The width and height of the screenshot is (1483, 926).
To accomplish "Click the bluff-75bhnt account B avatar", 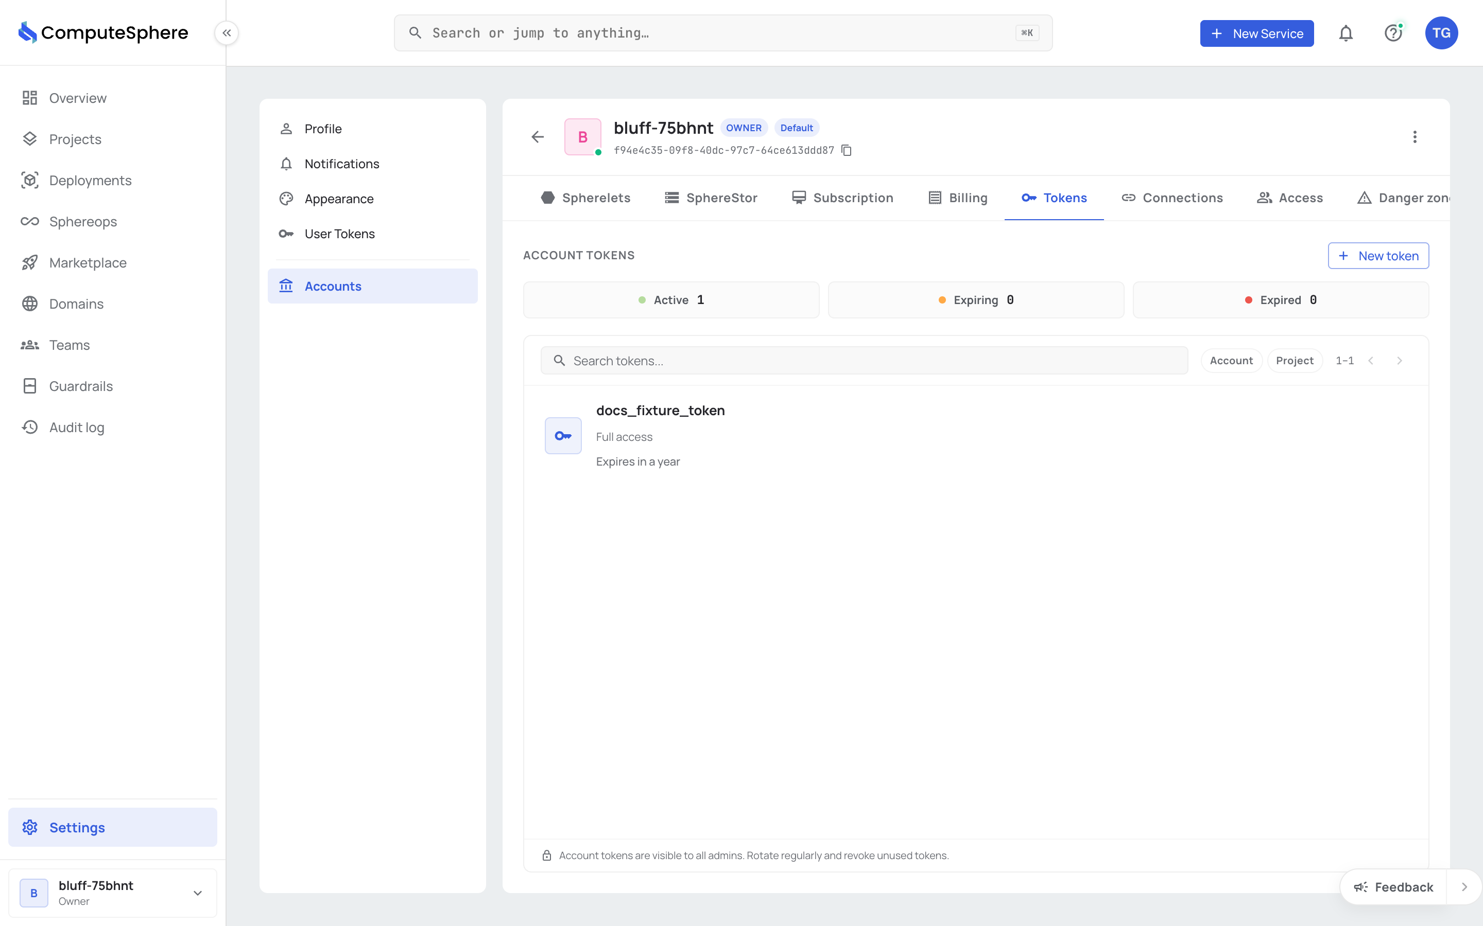I will (x=582, y=136).
